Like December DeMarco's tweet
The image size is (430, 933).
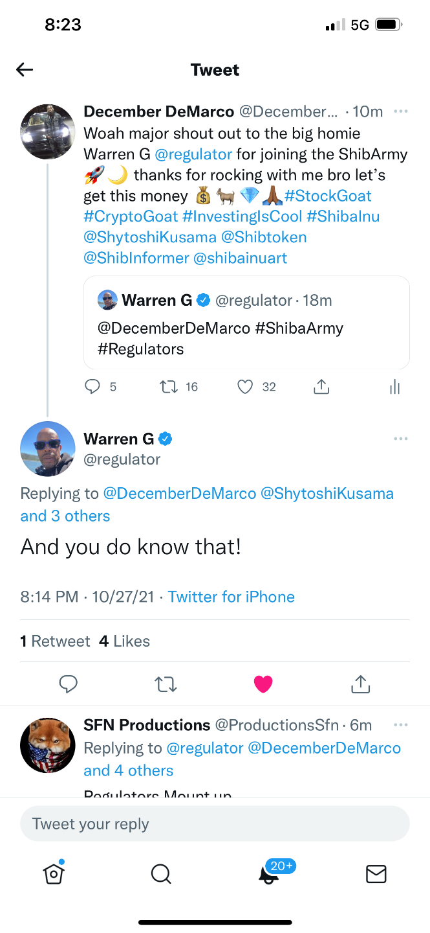pyautogui.click(x=245, y=387)
